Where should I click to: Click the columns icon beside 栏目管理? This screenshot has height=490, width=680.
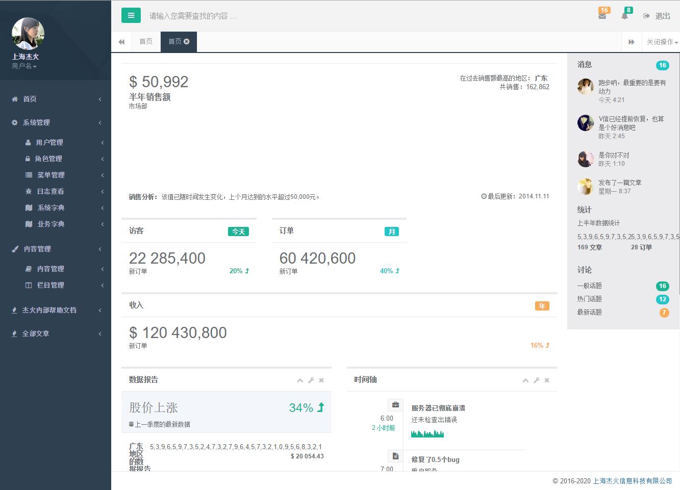coord(29,285)
